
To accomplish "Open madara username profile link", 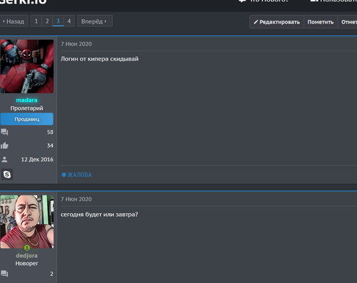I will click(26, 100).
